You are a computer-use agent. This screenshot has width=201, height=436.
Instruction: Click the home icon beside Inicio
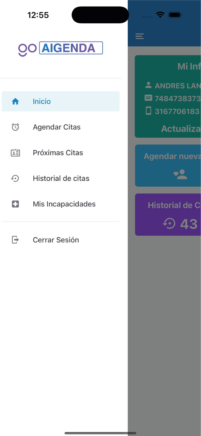pos(15,102)
